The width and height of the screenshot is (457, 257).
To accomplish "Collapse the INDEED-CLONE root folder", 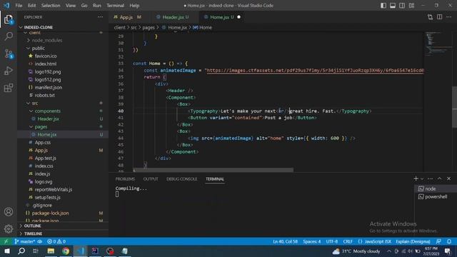I will pos(63,27).
